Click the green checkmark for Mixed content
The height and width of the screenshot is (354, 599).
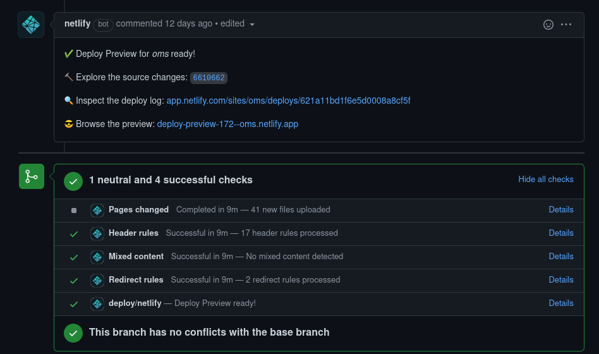tap(74, 257)
